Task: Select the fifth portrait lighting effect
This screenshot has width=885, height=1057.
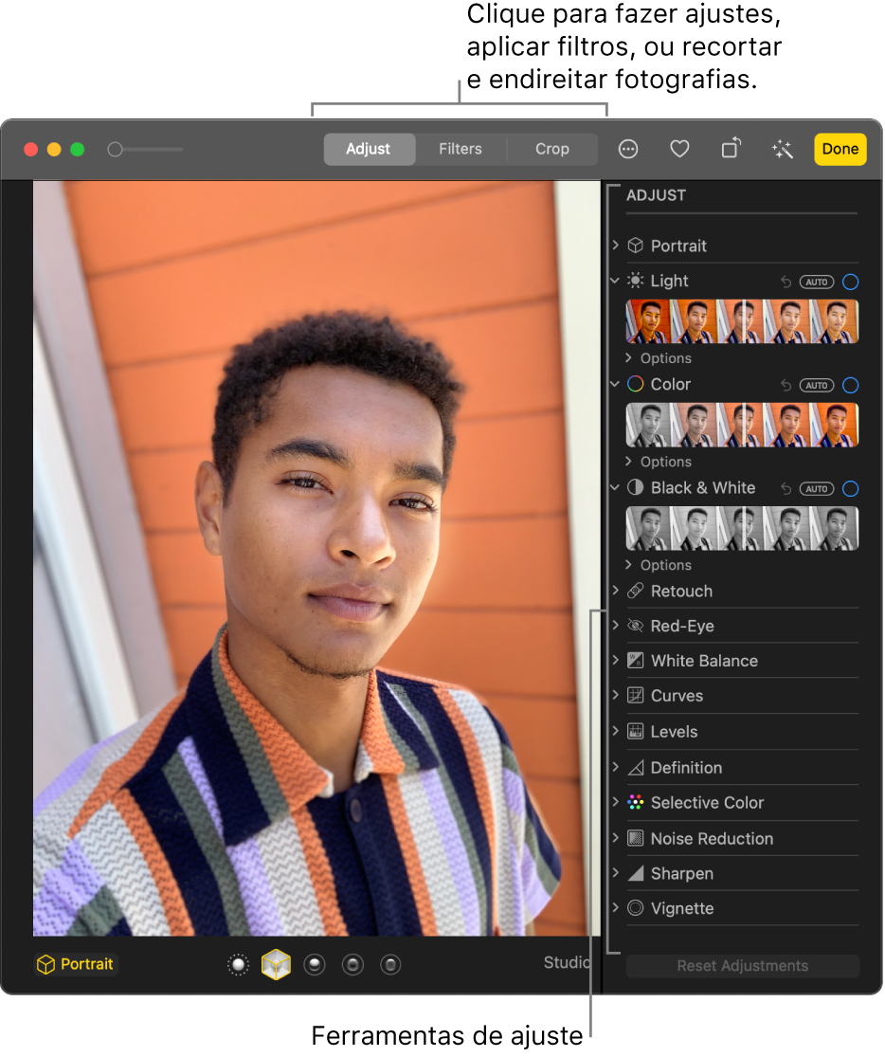Action: [x=390, y=965]
